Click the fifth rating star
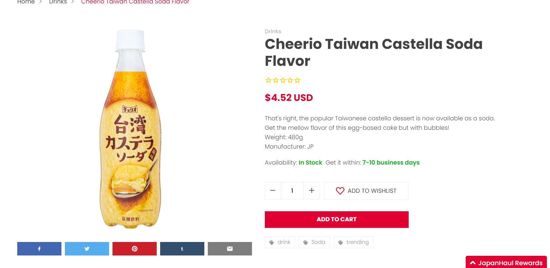Viewport: 550px width, 268px height. tap(297, 80)
